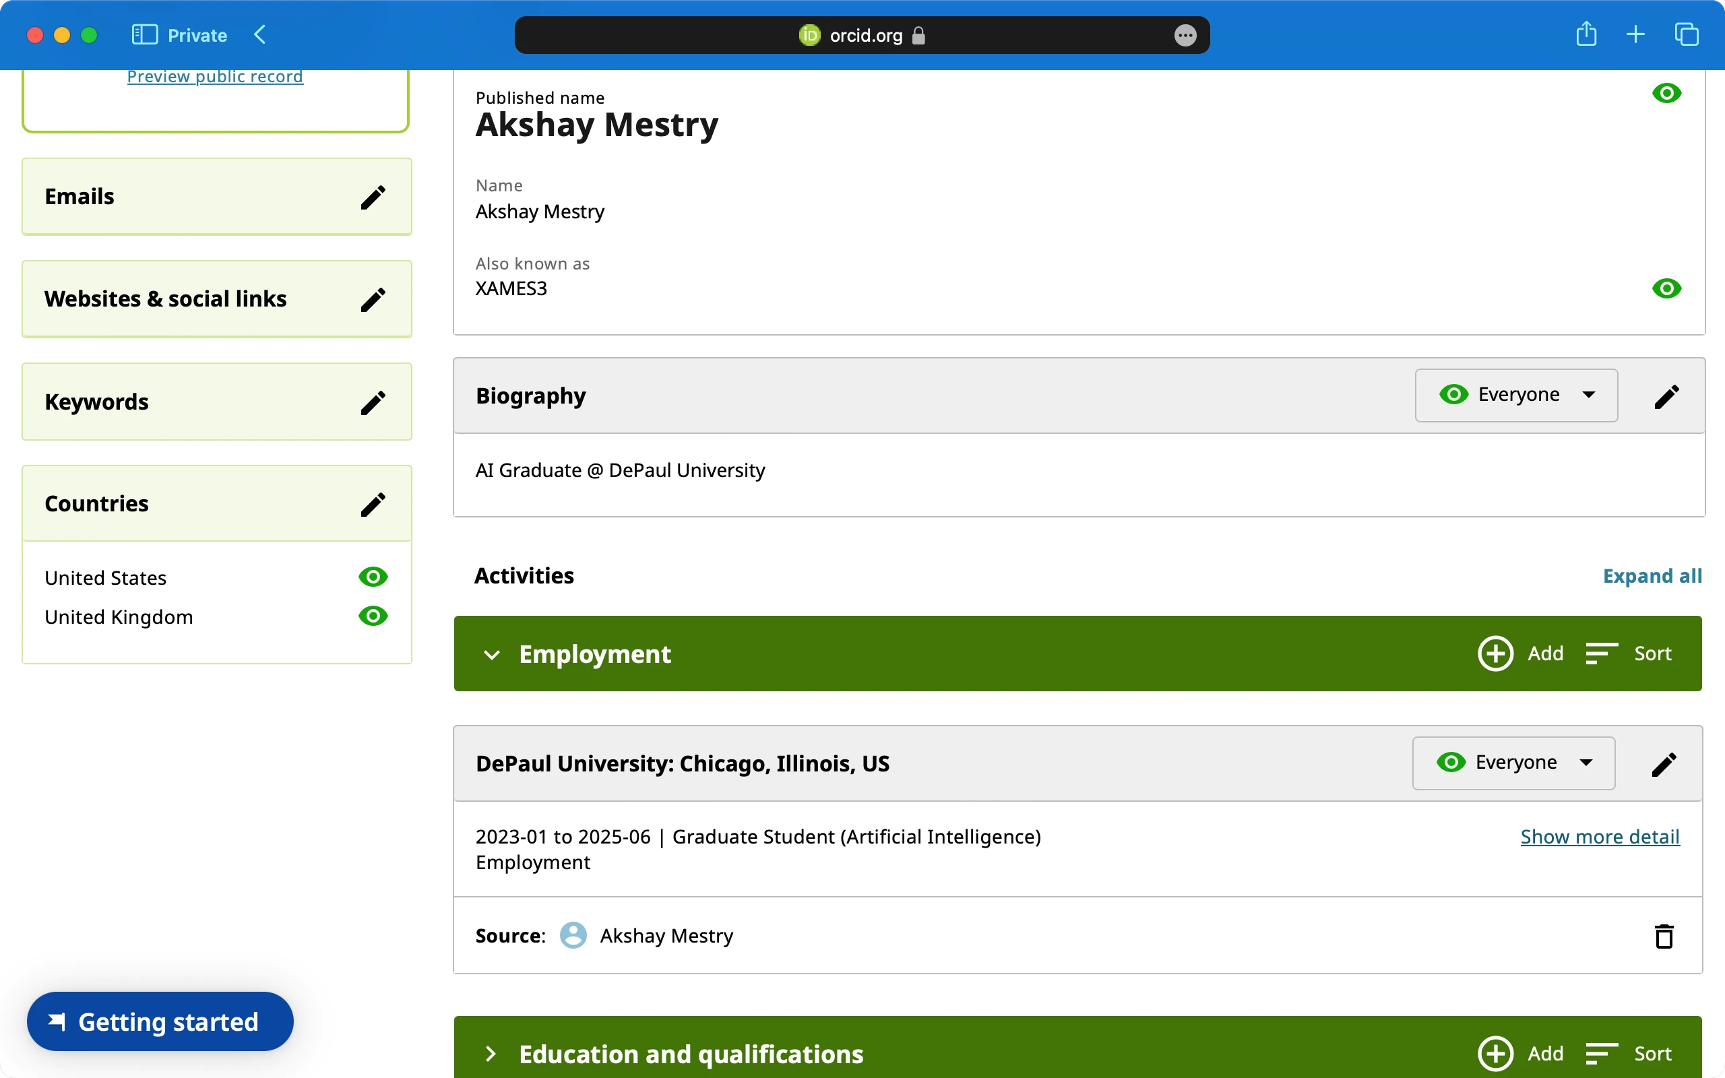Click the ORCID iD site icon
This screenshot has width=1725, height=1078.
[x=810, y=35]
